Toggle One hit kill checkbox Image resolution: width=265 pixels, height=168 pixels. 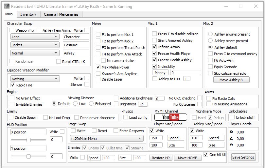[206, 154]
